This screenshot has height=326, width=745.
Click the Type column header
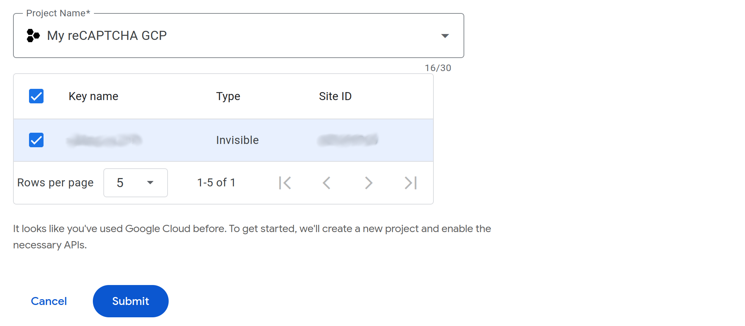coord(228,96)
